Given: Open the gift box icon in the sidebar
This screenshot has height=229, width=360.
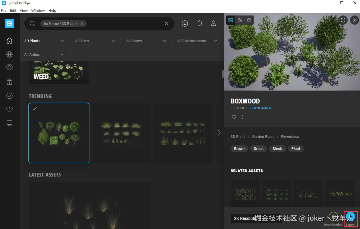Looking at the screenshot, I should click(9, 82).
